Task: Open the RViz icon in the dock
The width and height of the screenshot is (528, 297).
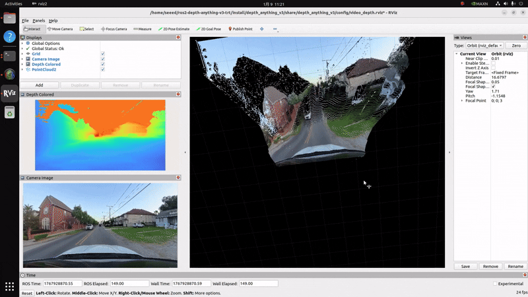Action: [9, 93]
